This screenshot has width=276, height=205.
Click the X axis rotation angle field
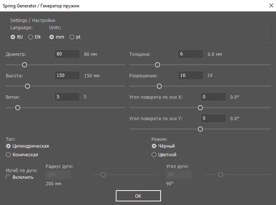[x=213, y=97]
